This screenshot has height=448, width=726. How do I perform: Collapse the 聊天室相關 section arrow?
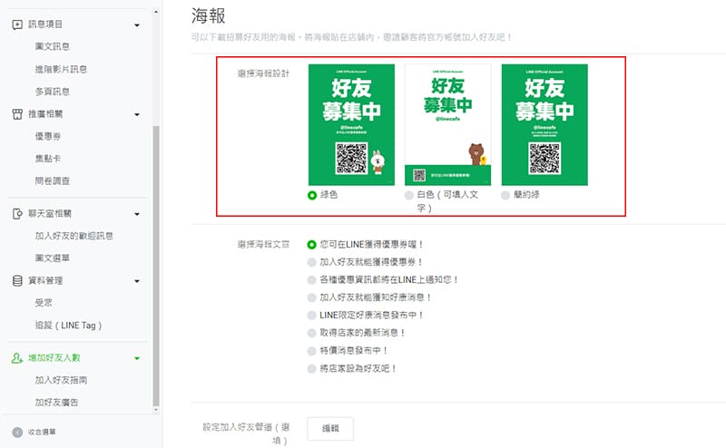pyautogui.click(x=137, y=214)
